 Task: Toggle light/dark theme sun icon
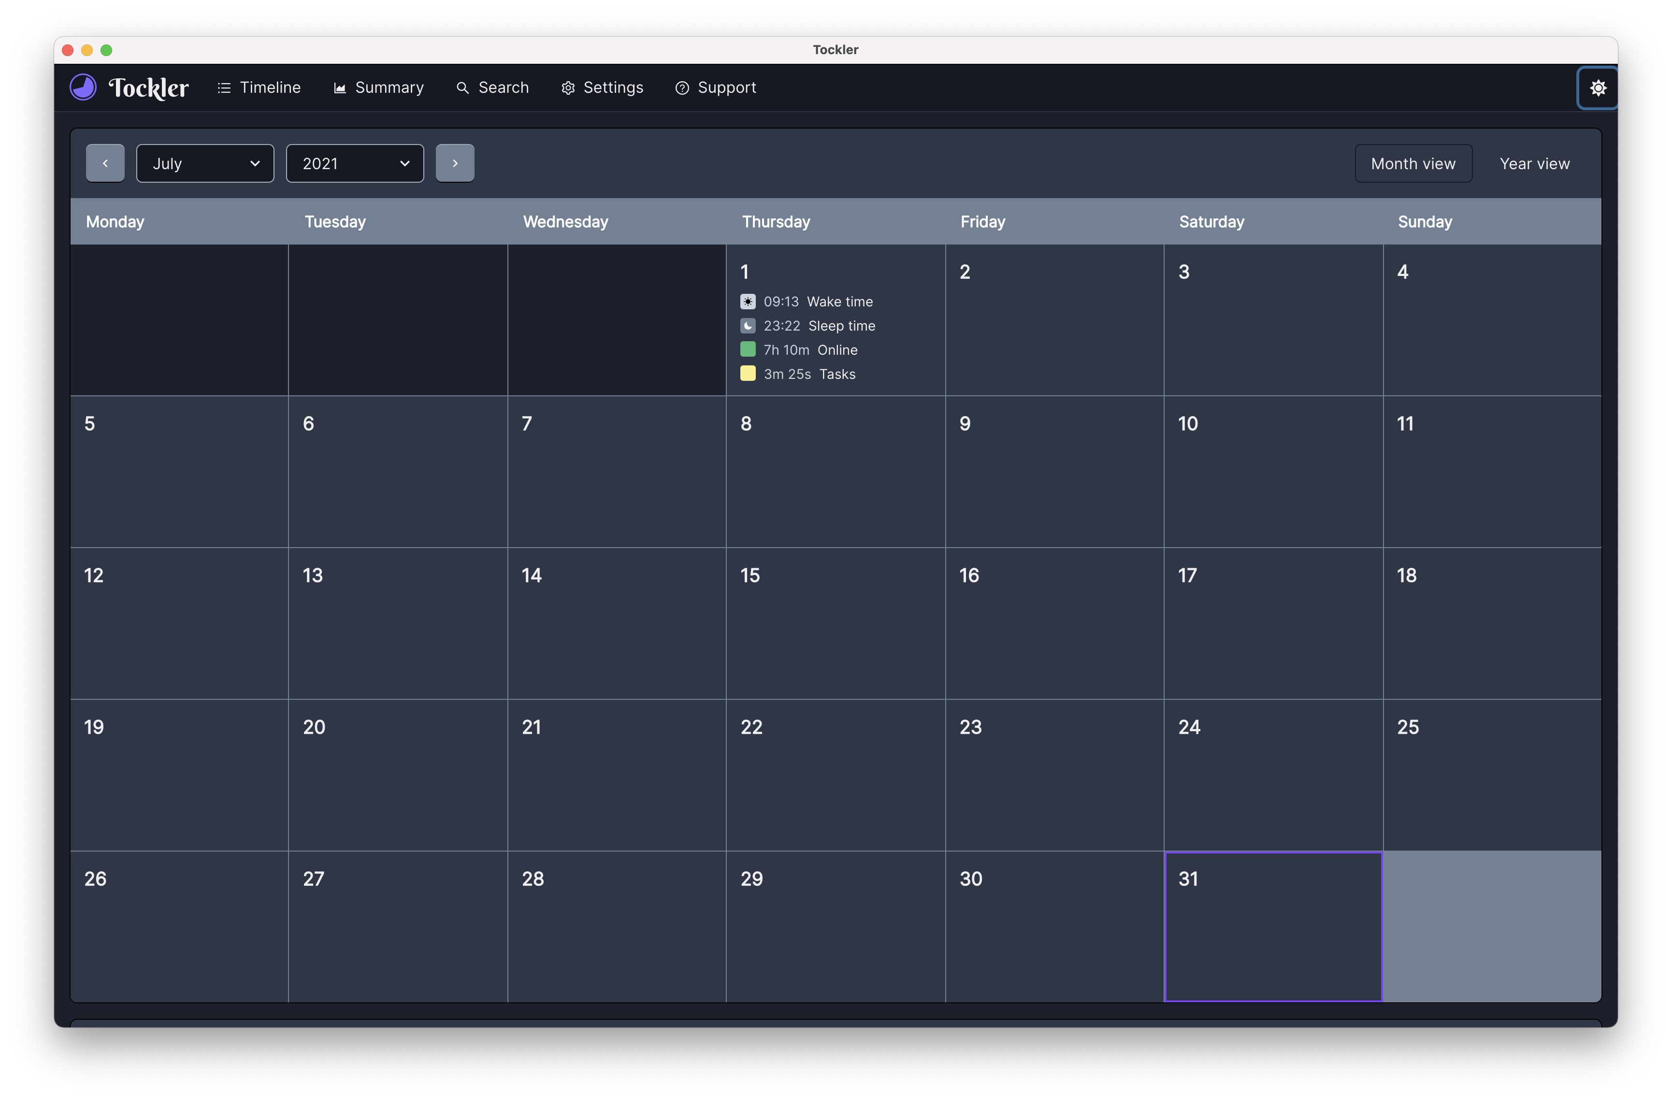(1598, 88)
